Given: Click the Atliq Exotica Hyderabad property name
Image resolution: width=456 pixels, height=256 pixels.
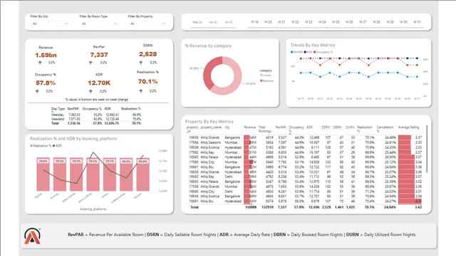Looking at the screenshot, I should pos(210,147).
